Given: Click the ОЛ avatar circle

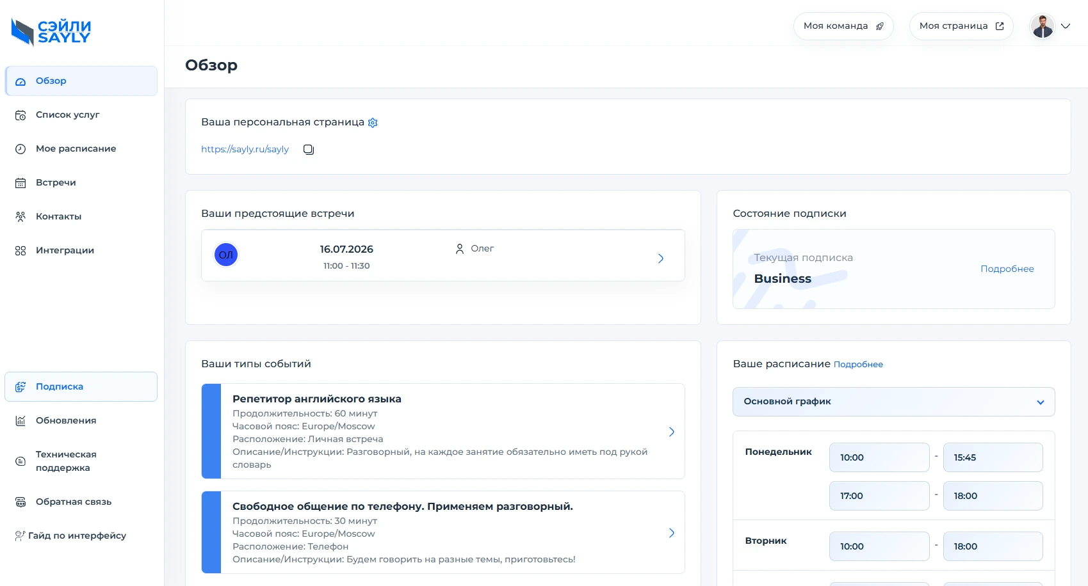Looking at the screenshot, I should (226, 255).
